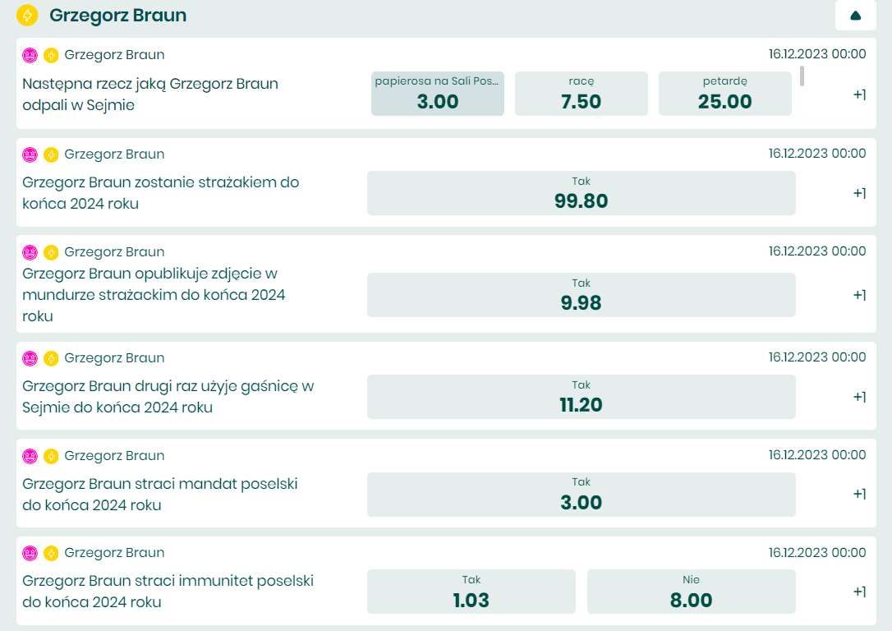Select the 'racę' odds of 7.50
This screenshot has width=892, height=631.
point(582,94)
